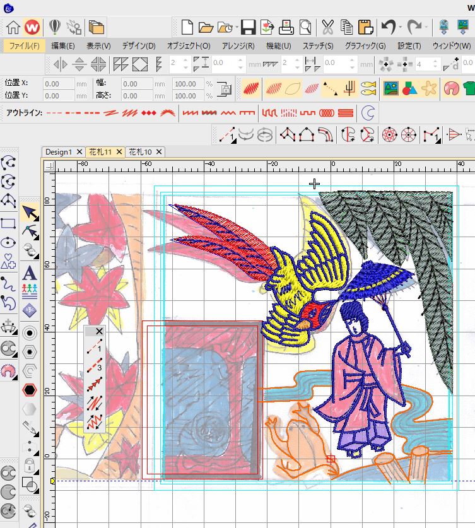This screenshot has height=528, width=475.
Task: Open a design with the folder icon
Action: 206,27
